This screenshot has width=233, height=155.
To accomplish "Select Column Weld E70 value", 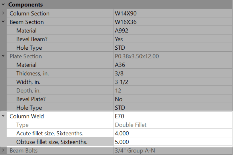I will [173, 116].
